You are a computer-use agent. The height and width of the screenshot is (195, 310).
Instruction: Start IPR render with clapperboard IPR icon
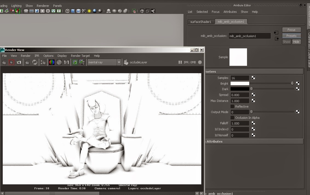click(27, 62)
